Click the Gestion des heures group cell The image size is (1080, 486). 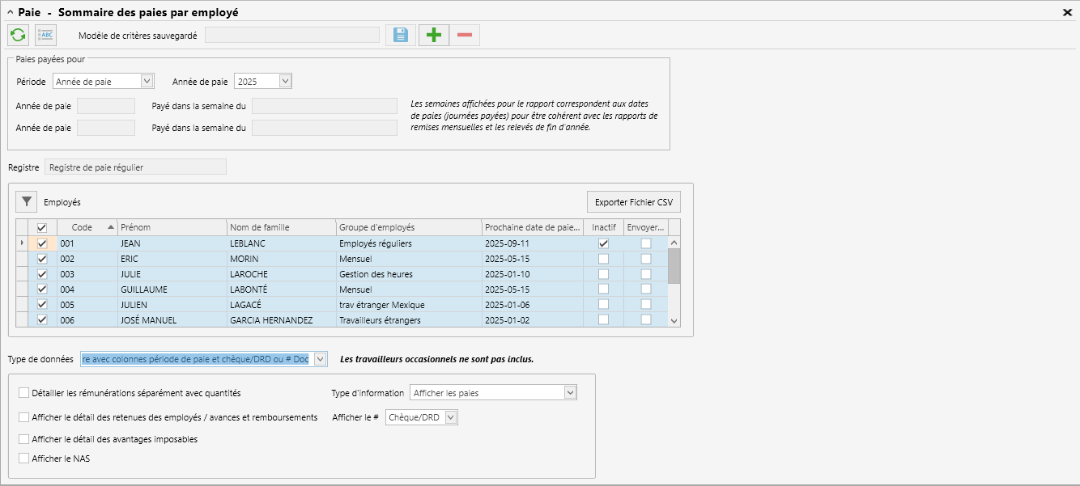click(409, 274)
